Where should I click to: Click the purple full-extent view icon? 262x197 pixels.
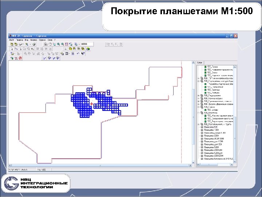[x=67, y=44]
